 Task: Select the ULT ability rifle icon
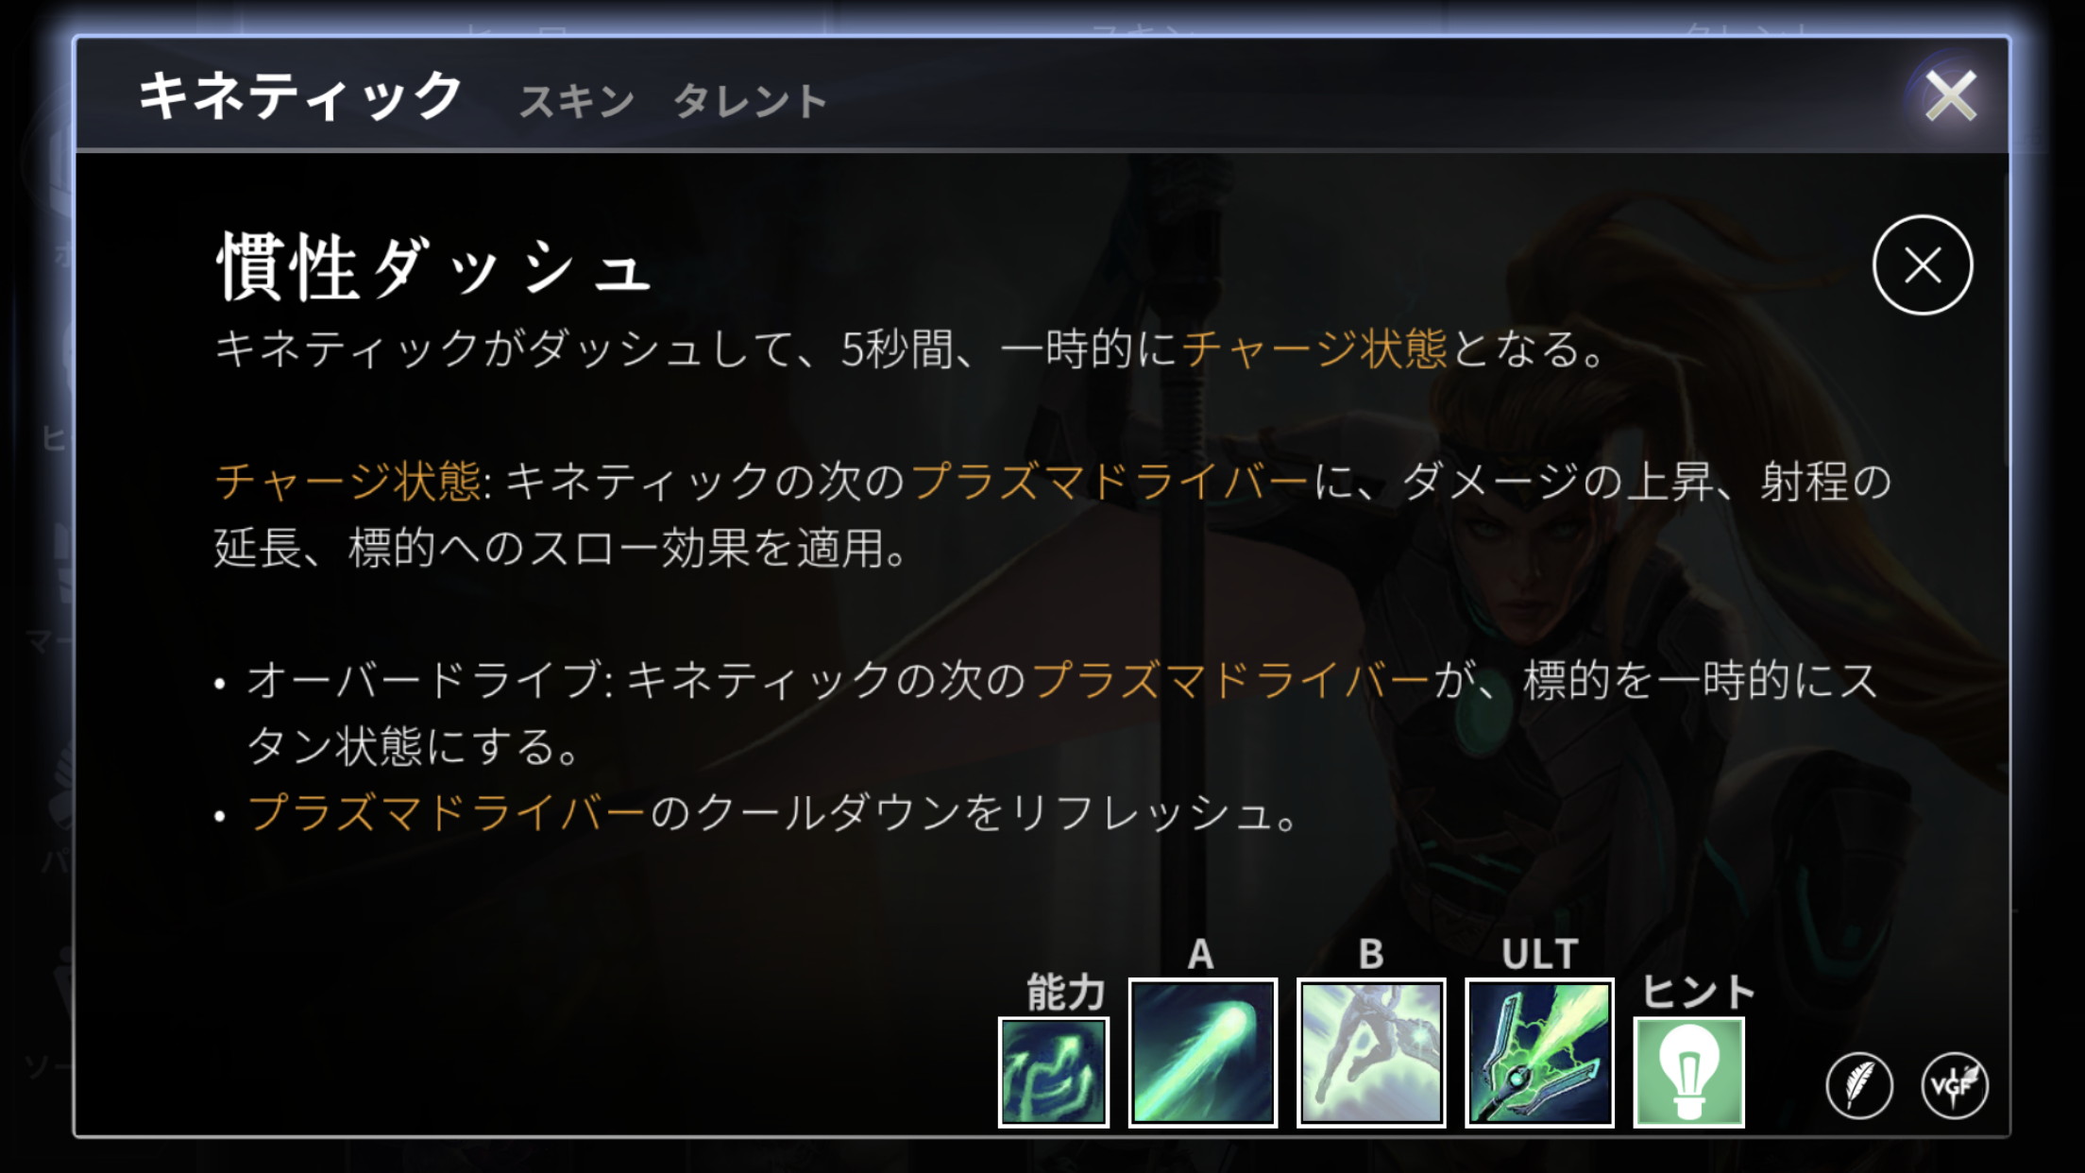(x=1539, y=1052)
